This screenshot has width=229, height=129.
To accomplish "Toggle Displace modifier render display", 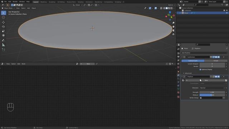I will tap(219, 77).
